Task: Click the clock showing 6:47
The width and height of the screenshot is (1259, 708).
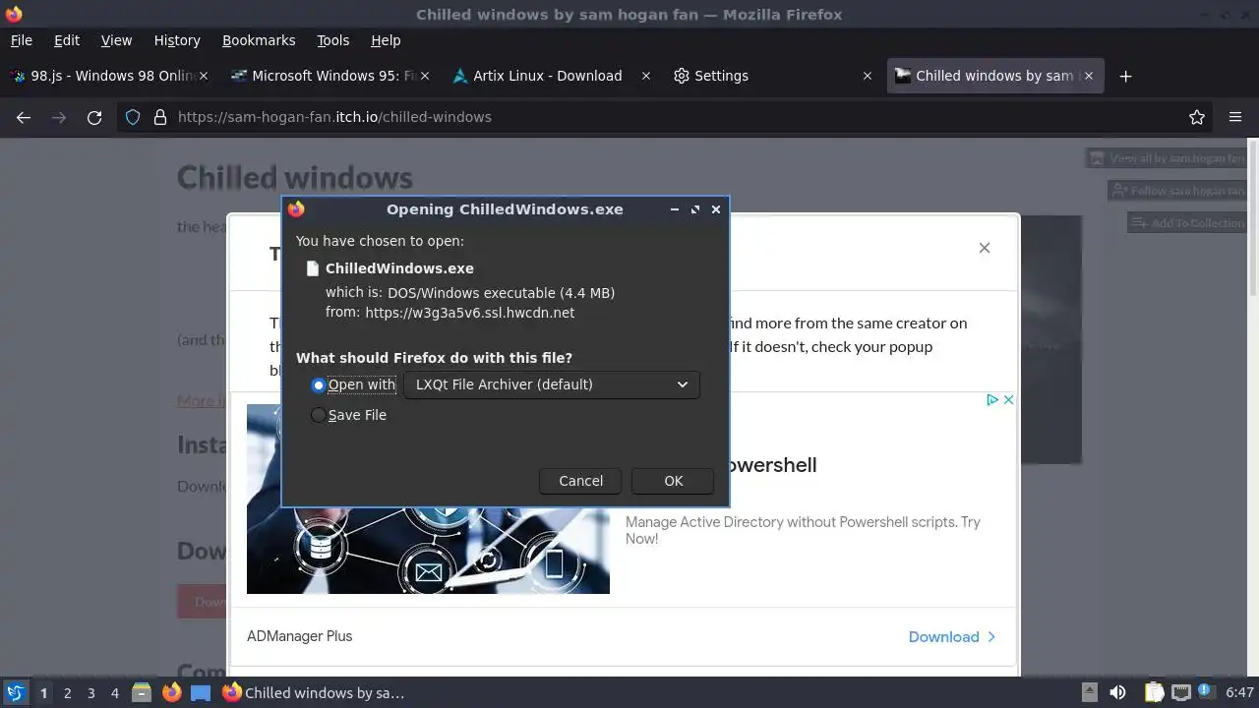Action: 1239,693
